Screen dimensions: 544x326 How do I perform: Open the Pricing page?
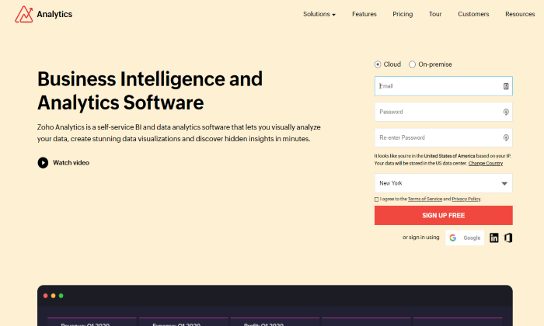(x=403, y=14)
